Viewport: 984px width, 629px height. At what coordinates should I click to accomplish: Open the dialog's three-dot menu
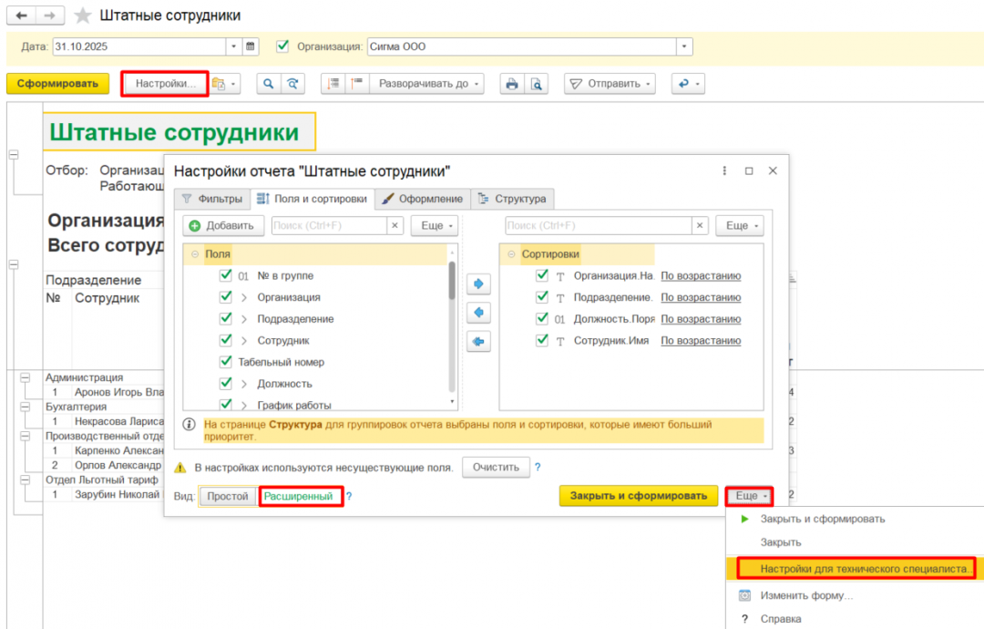(x=724, y=170)
